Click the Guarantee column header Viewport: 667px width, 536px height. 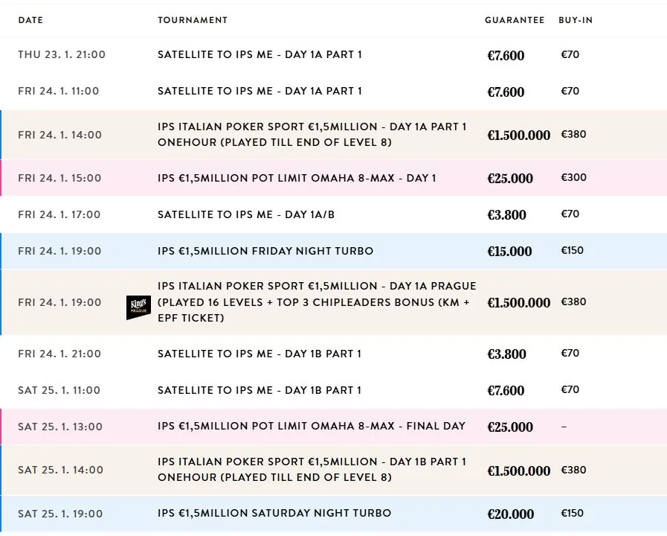click(x=515, y=20)
